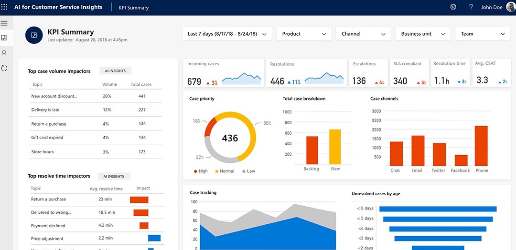Open the dashboard icon in sidebar
Viewport: 516px width, 250px height.
(x=4, y=38)
